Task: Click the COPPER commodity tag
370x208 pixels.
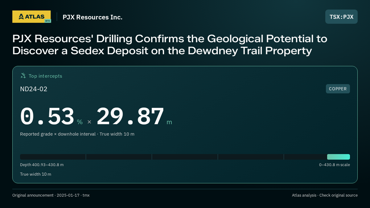Action: (338, 89)
